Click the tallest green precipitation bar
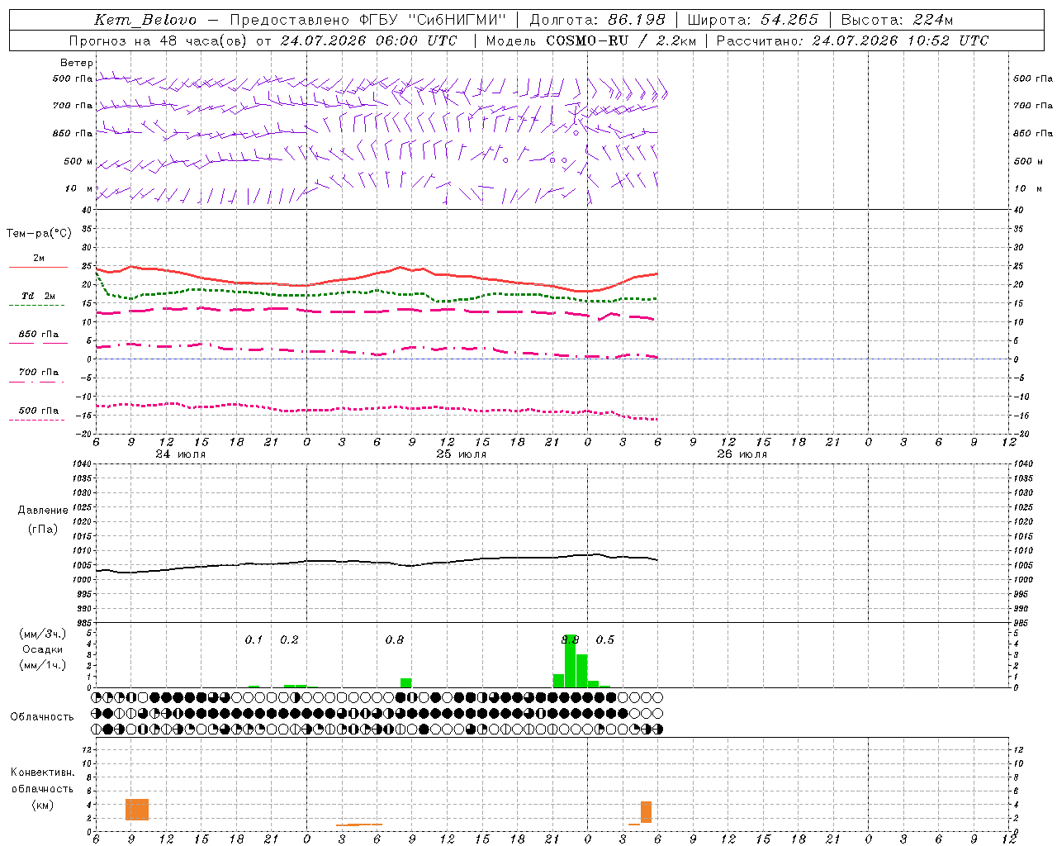This screenshot has width=1057, height=846. click(x=570, y=661)
